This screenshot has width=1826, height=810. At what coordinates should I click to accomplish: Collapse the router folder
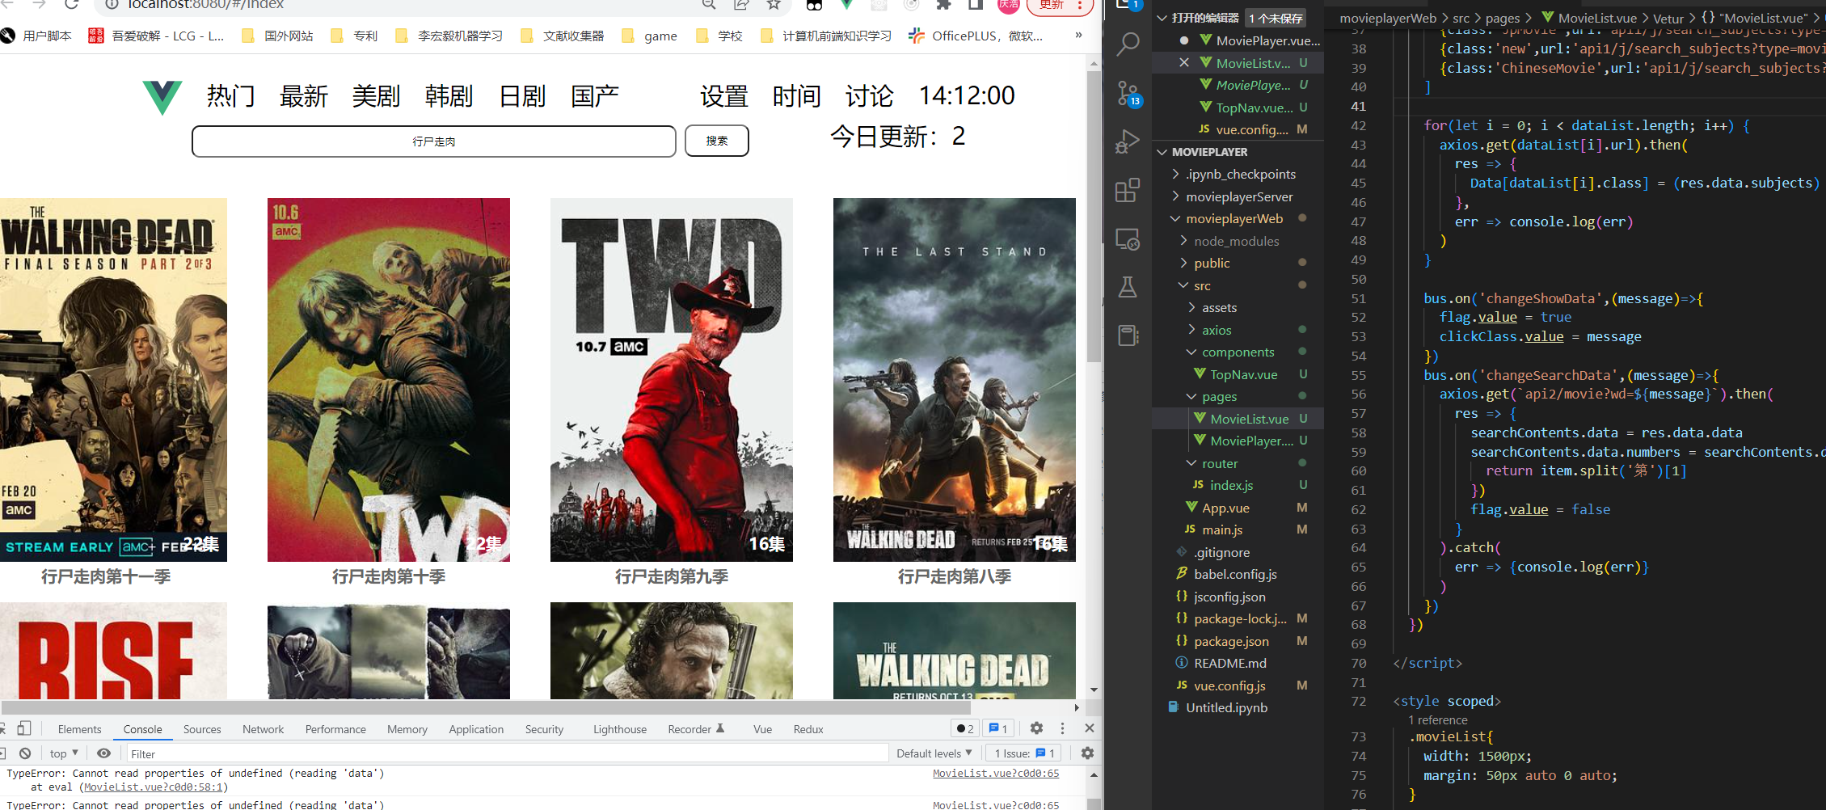[x=1220, y=463]
